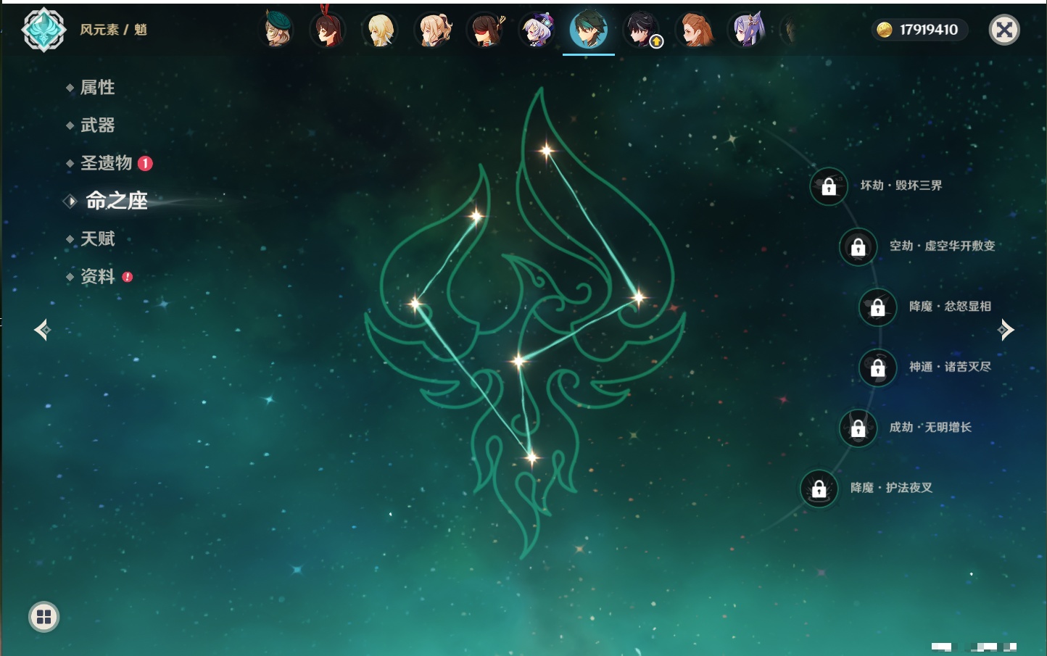The width and height of the screenshot is (1047, 656).
Task: Open 圣遗物 artifacts with the notification badge
Action: (107, 163)
